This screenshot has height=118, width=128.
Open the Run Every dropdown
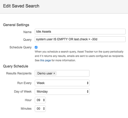[x=62, y=83]
